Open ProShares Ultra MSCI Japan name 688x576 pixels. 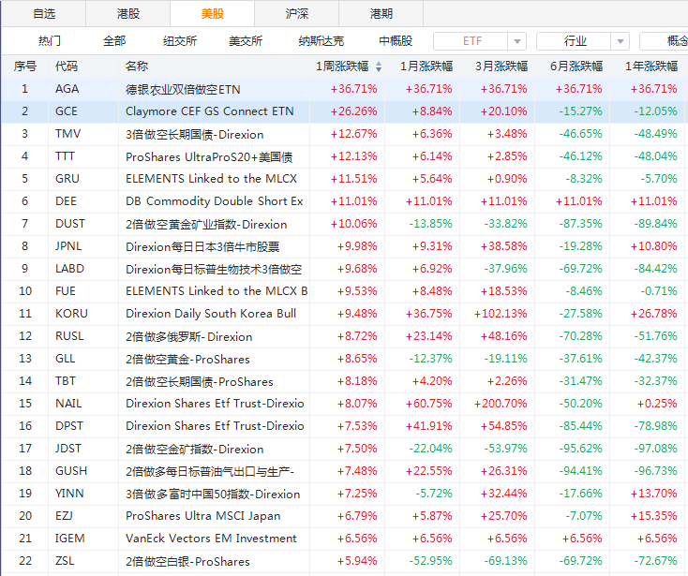tap(202, 516)
